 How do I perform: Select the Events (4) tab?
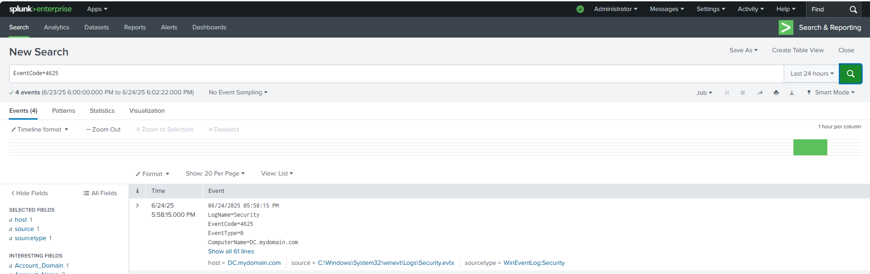23,111
